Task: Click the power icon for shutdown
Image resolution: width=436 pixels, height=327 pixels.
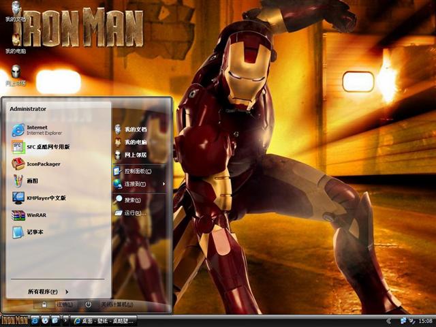Action: [88, 305]
